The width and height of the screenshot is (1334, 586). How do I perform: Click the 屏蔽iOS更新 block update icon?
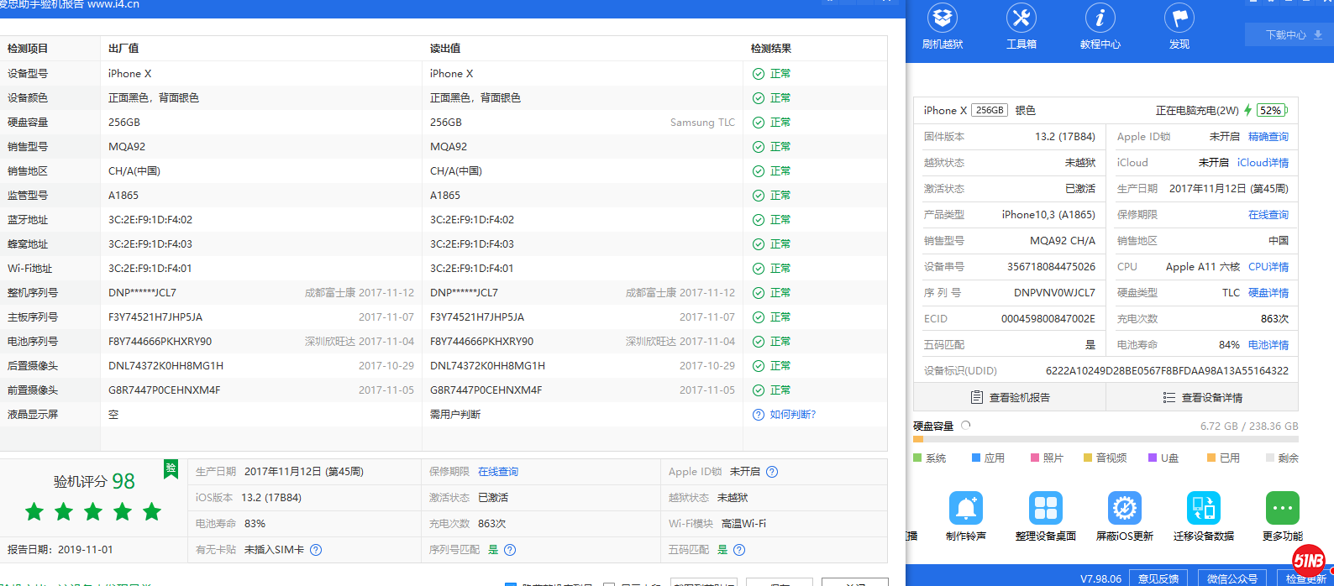coord(1124,515)
